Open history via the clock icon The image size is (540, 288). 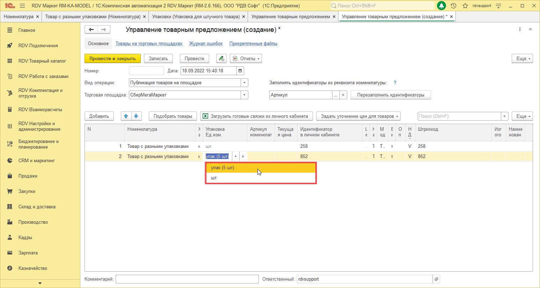point(453,6)
